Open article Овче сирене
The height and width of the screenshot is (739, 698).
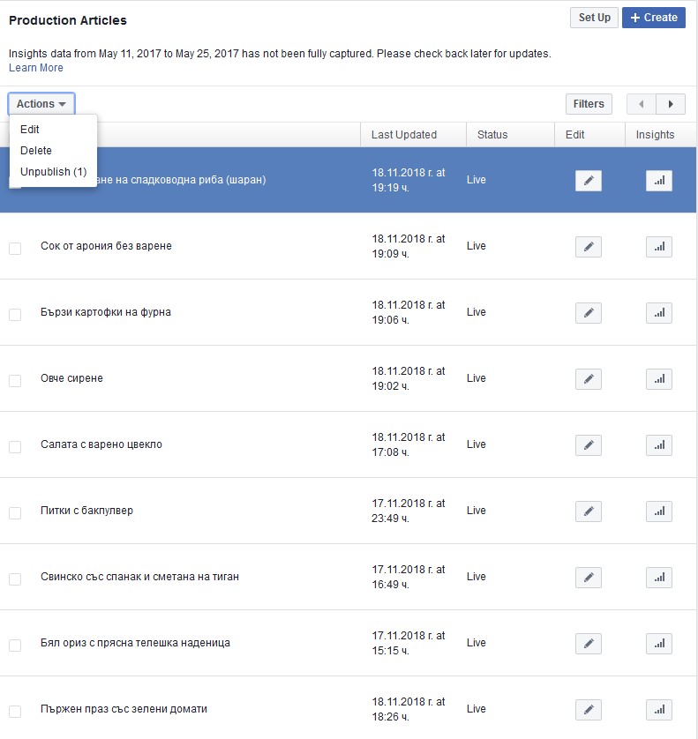click(71, 378)
